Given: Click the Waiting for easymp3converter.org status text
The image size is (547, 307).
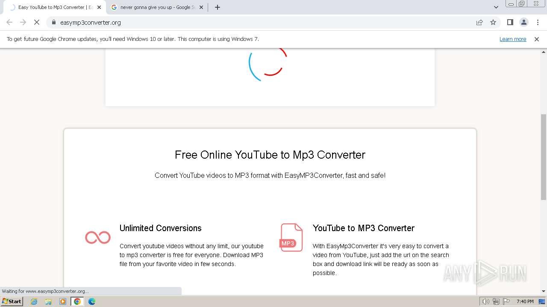Looking at the screenshot, I should 45,291.
